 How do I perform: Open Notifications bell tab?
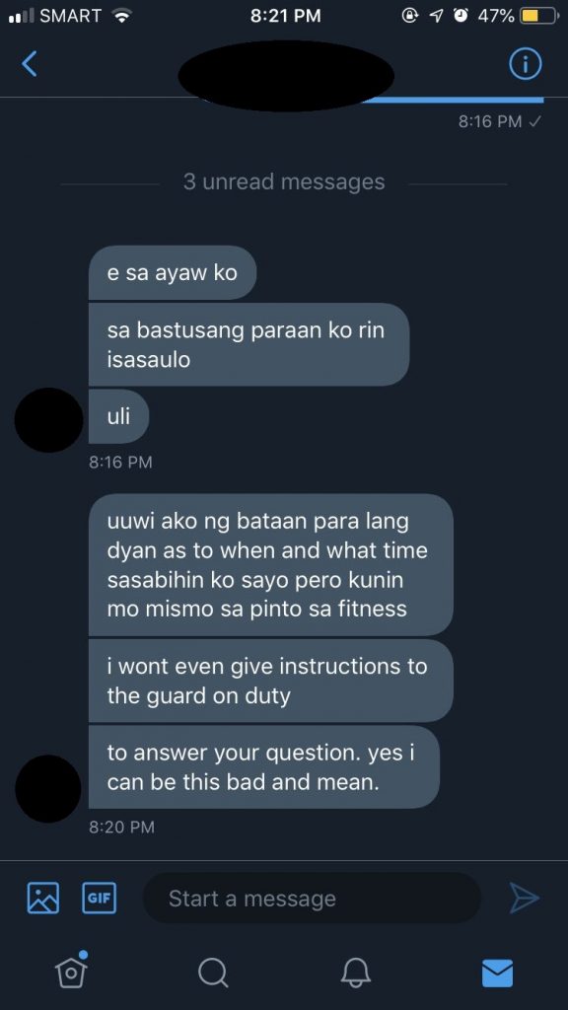click(x=355, y=972)
